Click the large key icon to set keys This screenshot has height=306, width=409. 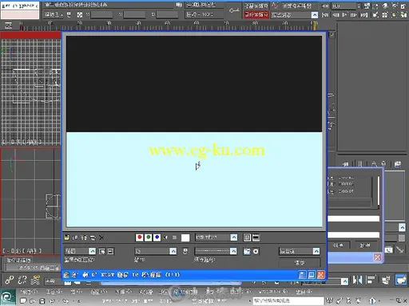click(x=234, y=10)
